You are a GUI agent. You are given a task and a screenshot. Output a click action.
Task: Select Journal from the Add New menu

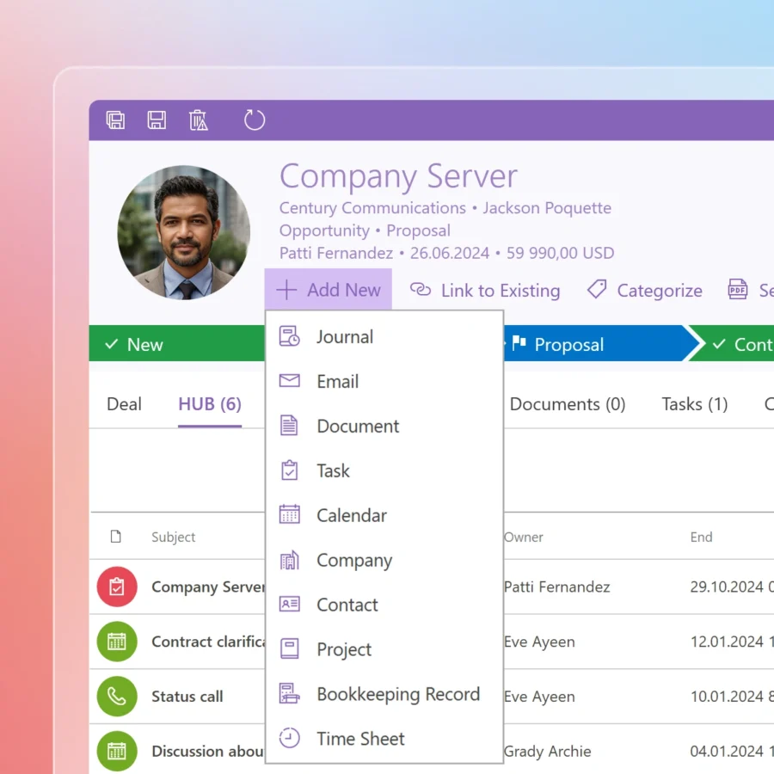[x=344, y=337]
